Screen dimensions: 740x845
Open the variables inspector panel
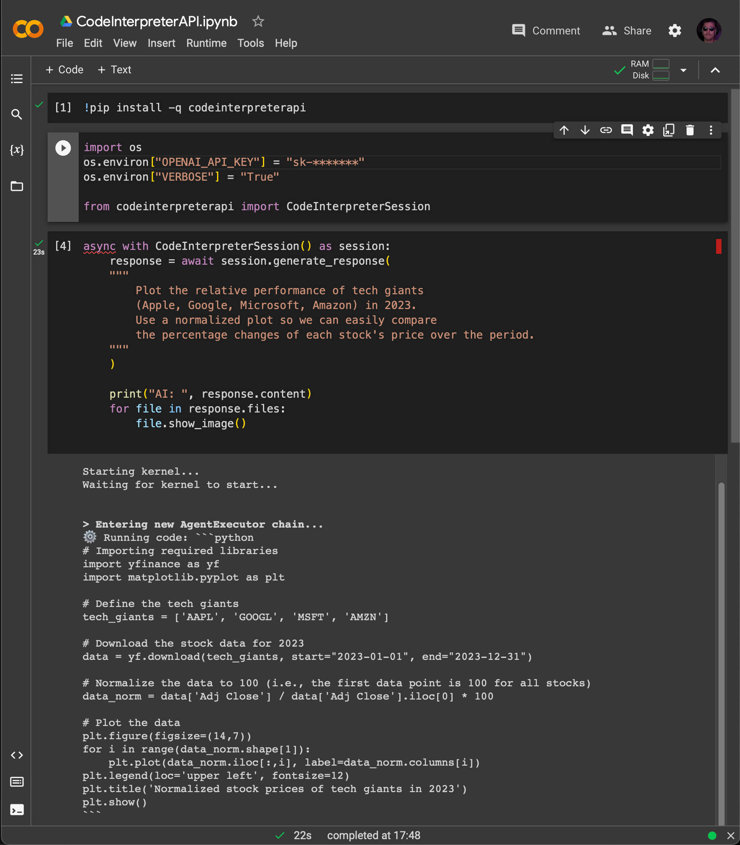17,150
